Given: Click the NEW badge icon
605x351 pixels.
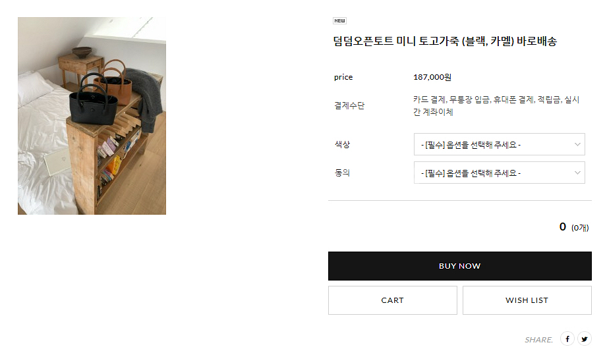Looking at the screenshot, I should click(340, 20).
